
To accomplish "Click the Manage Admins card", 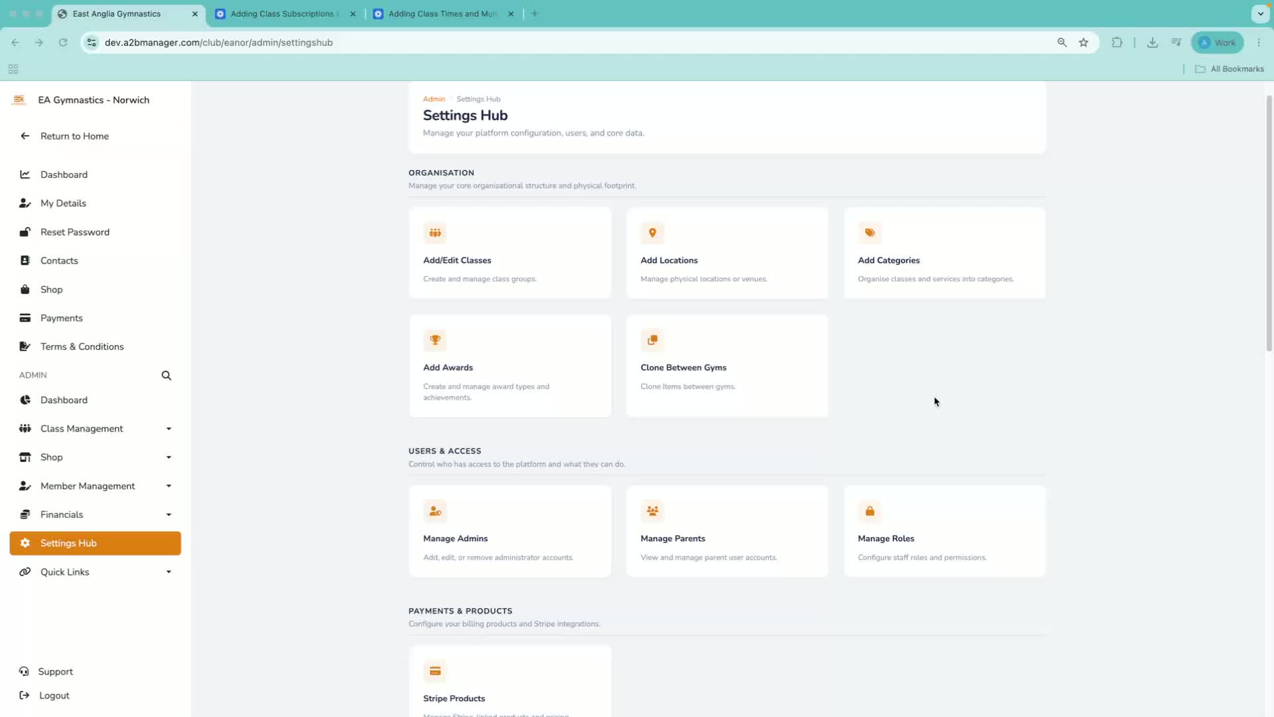I will click(510, 531).
